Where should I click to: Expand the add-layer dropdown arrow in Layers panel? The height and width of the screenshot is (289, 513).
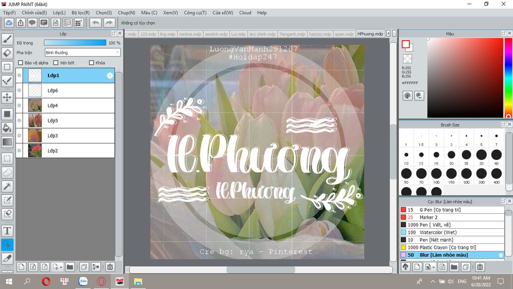coord(61,267)
